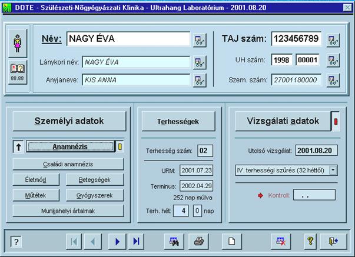Click the boxed question mark at bottom left
This screenshot has height=257, width=355.
[16, 242]
